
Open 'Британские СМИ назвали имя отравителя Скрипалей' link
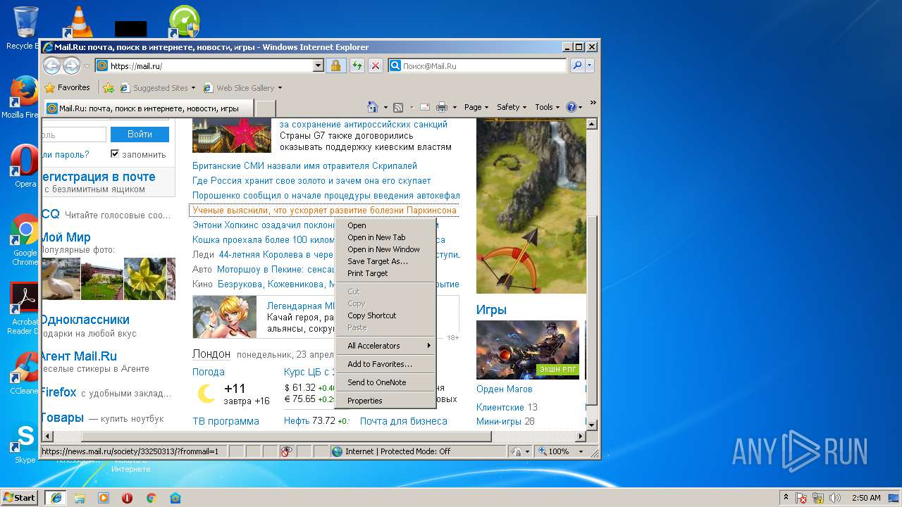(x=304, y=166)
